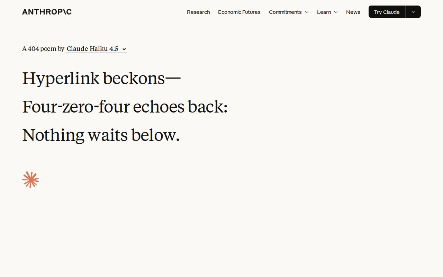Open the arrow menu beside Try Claude
443x277 pixels.
[413, 12]
